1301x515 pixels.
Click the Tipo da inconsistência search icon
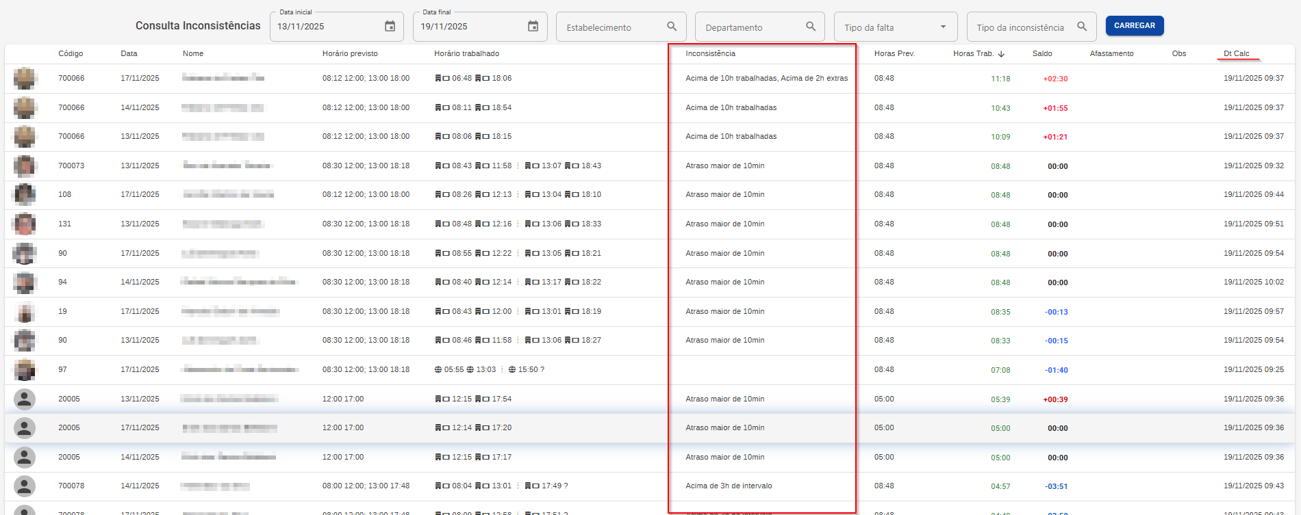(1082, 27)
